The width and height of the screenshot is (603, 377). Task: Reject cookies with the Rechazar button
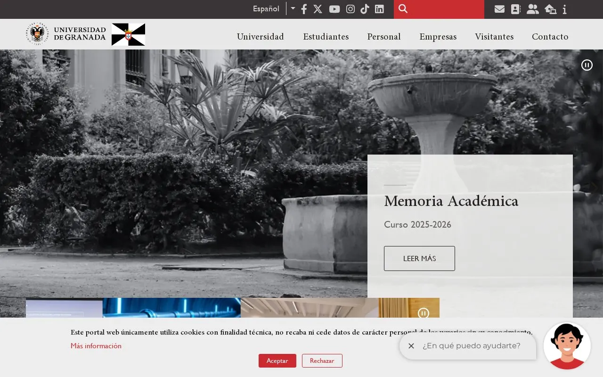(x=322, y=361)
